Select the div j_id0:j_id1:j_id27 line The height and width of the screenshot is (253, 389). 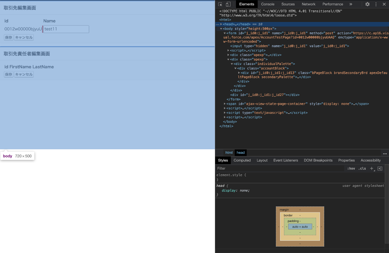click(265, 95)
